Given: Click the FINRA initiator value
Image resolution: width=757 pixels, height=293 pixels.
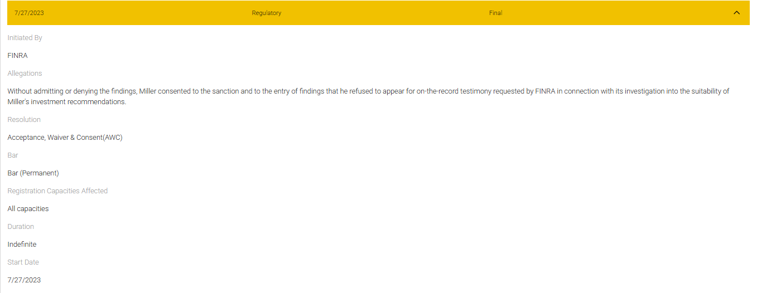Looking at the screenshot, I should click(x=17, y=56).
